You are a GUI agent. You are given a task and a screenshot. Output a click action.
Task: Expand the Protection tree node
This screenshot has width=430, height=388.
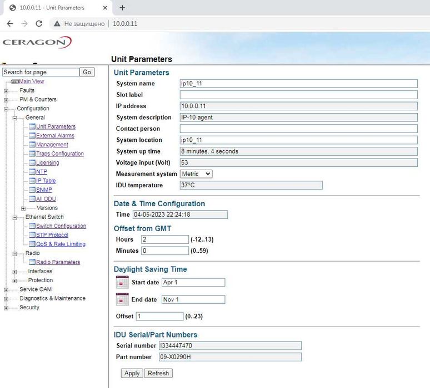click(15, 280)
